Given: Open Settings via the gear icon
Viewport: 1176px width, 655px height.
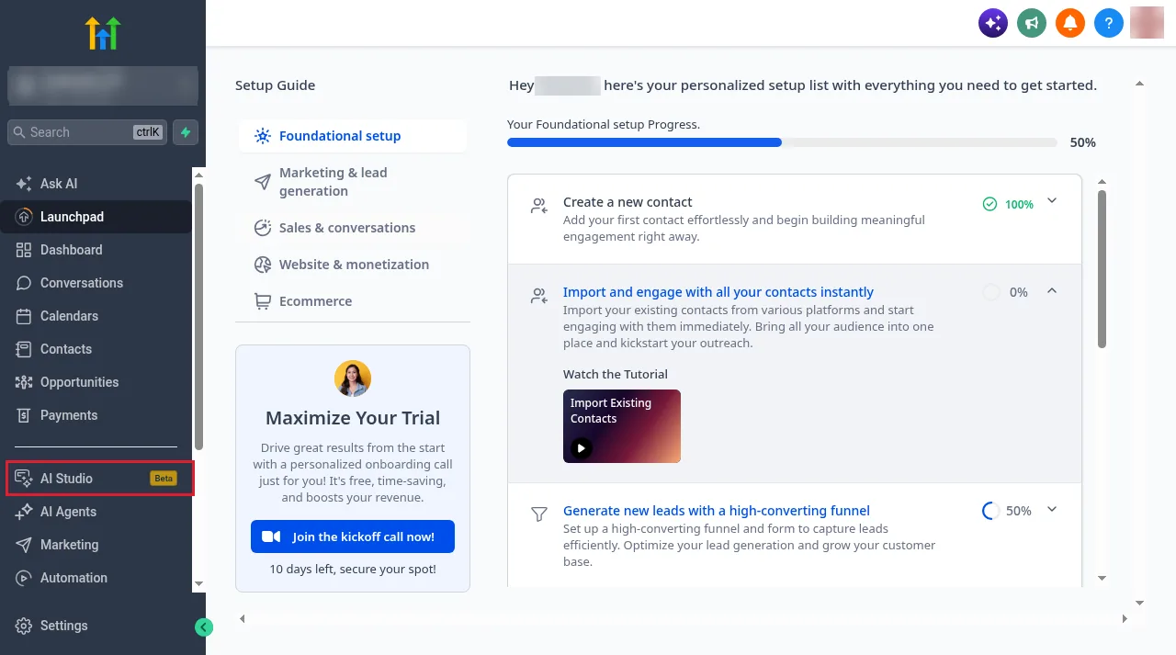Looking at the screenshot, I should [24, 626].
